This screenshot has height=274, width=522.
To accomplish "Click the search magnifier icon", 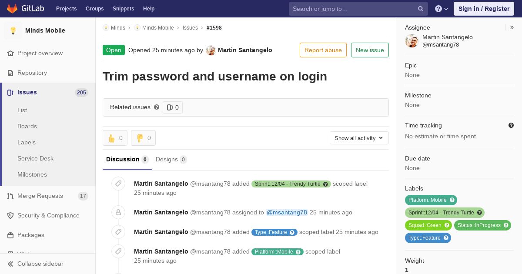I will (421, 9).
